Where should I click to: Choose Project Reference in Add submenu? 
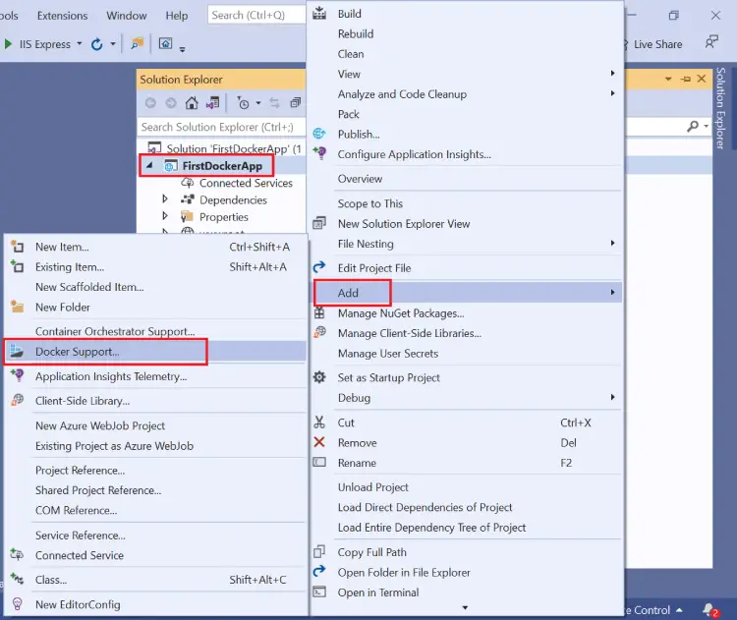(80, 470)
